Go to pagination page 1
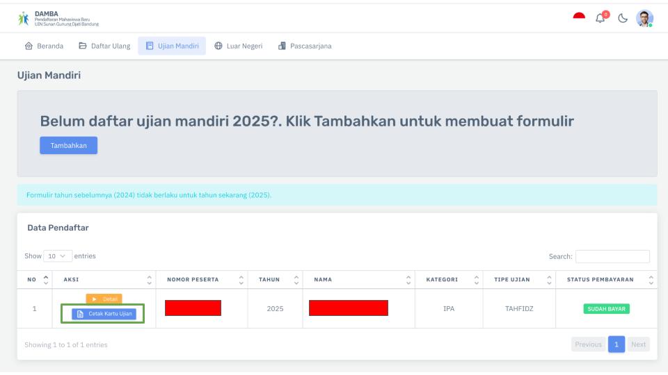This screenshot has width=668, height=375. tap(615, 344)
